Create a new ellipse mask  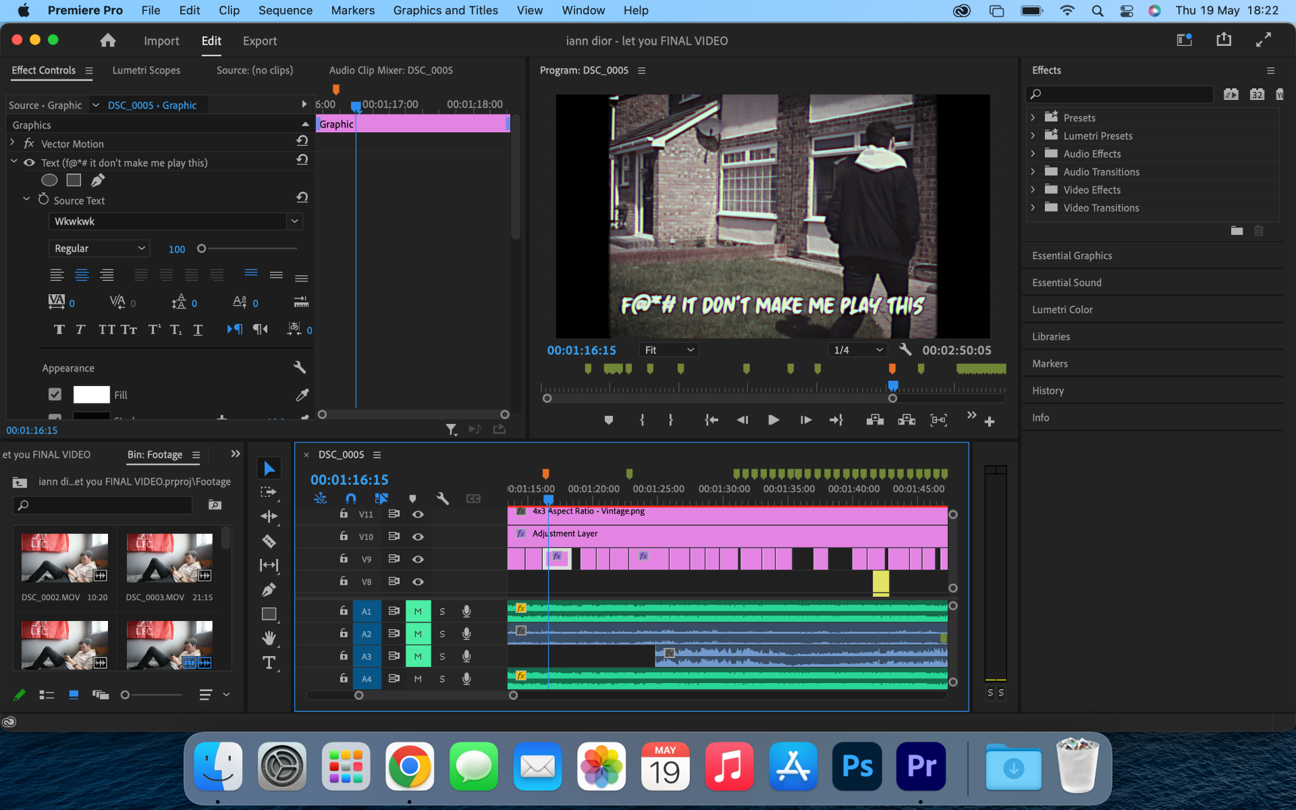49,180
